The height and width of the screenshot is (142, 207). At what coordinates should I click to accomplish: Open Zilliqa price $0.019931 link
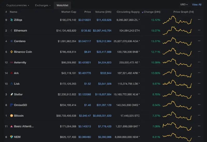pos(85,20)
